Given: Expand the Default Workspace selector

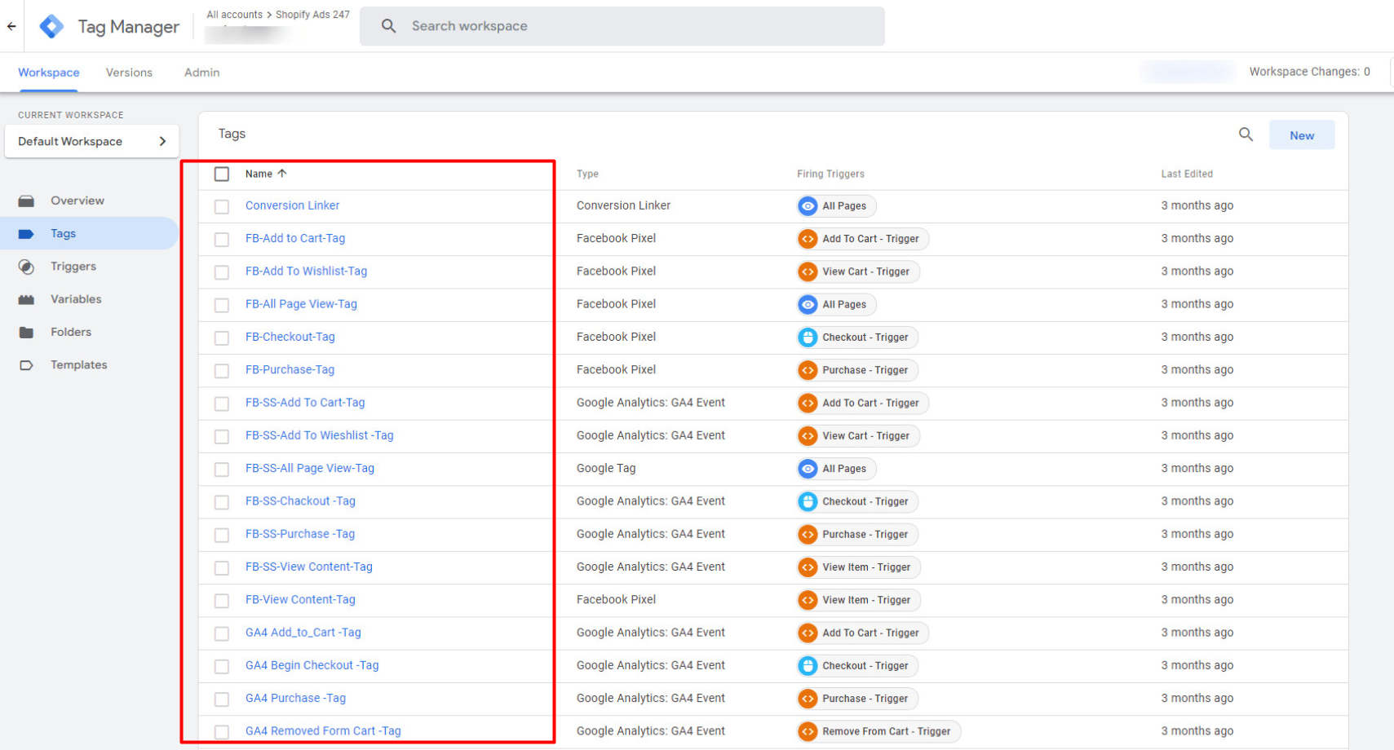Looking at the screenshot, I should [91, 141].
